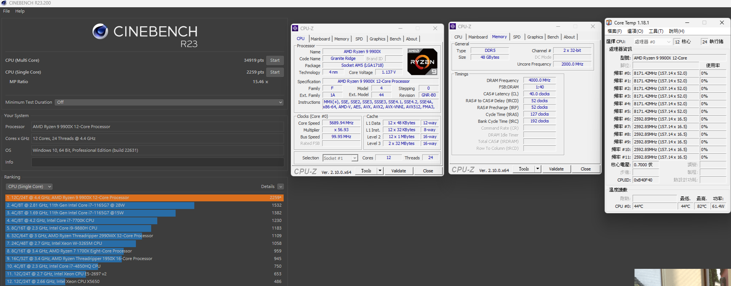
Task: Select ranking row for Xeon CPU X5650
Action: 144,281
